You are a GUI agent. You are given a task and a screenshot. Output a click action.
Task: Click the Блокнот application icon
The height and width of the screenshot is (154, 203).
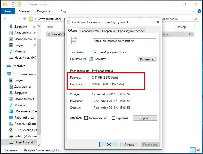pyautogui.click(x=91, y=59)
